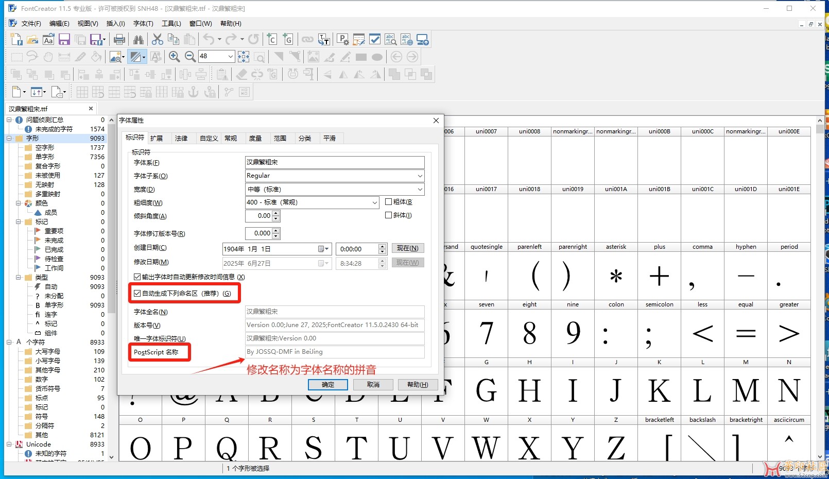Collapse the Unicode tree node
Image resolution: width=829 pixels, height=479 pixels.
[x=9, y=444]
